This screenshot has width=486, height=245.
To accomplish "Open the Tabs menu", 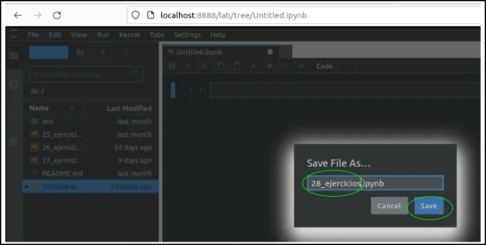I will click(x=157, y=35).
